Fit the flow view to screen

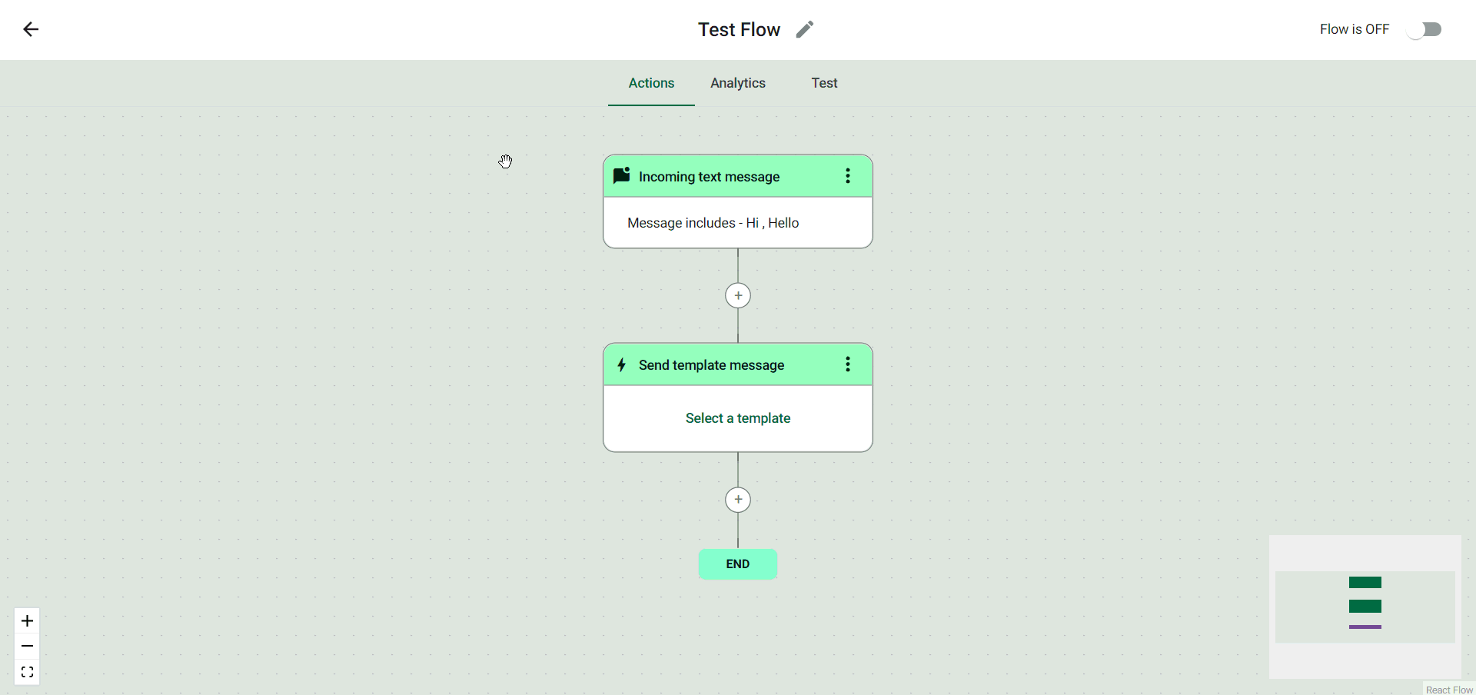[x=27, y=673]
